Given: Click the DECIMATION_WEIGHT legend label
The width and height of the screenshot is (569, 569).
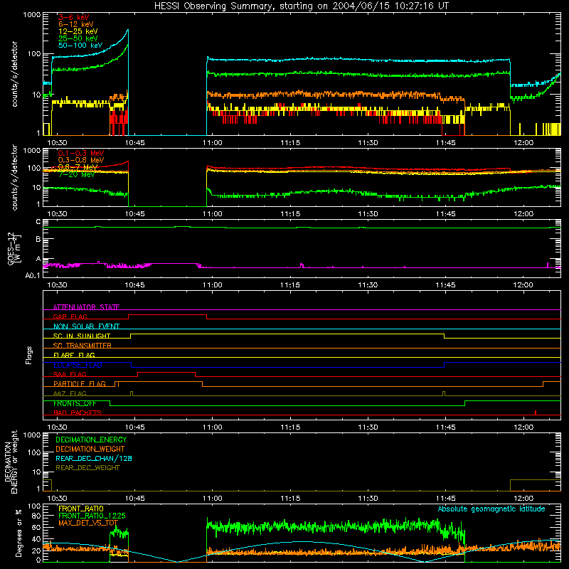Looking at the screenshot, I should point(90,449).
